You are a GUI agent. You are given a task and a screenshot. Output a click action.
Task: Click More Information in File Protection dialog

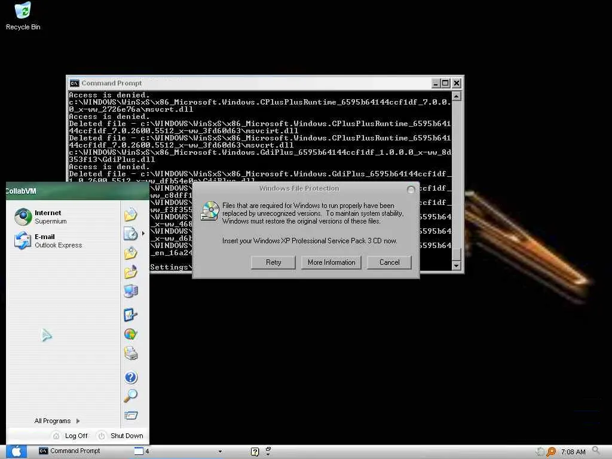coord(331,262)
